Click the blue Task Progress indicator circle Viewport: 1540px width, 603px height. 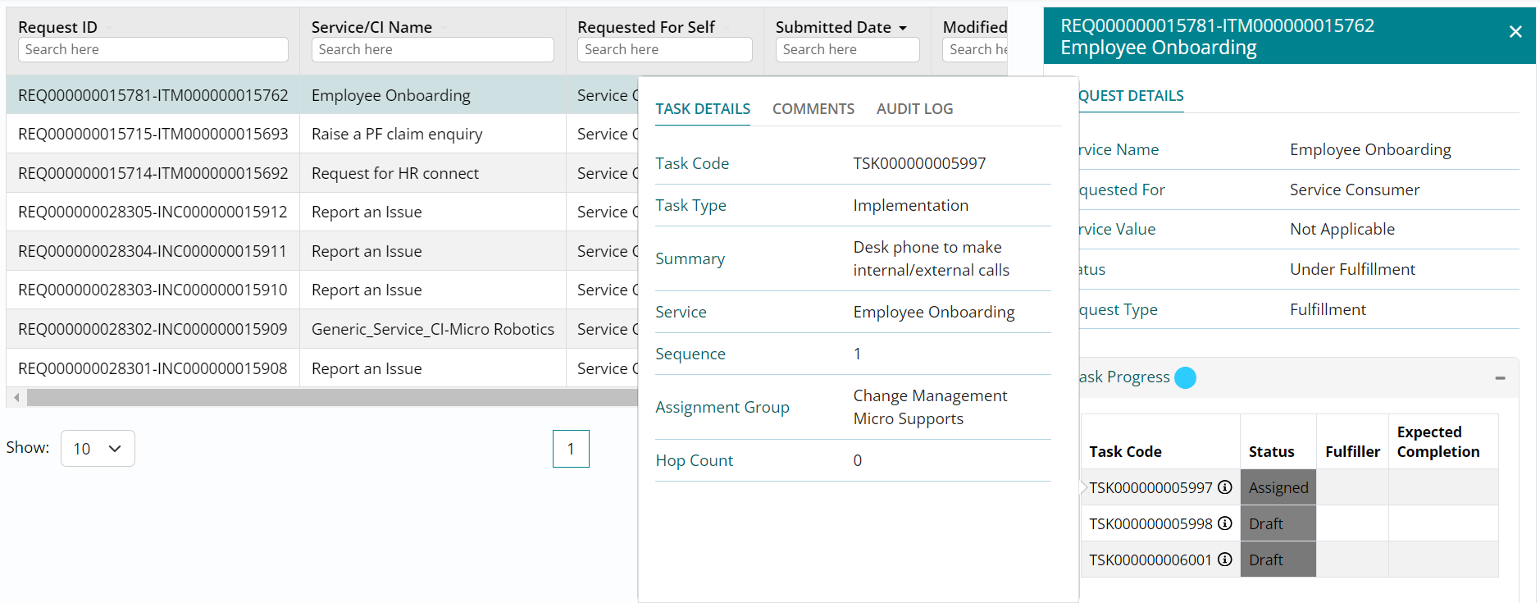1185,377
